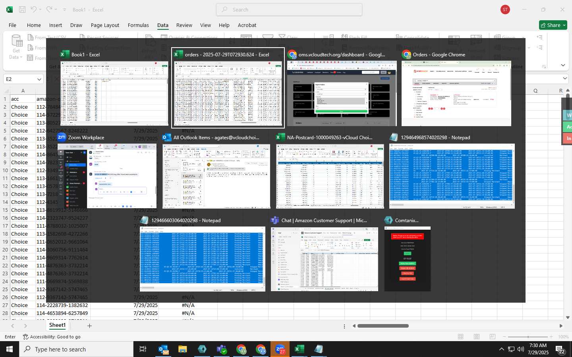Open the Windows Start menu
572x357 pixels.
(10, 349)
